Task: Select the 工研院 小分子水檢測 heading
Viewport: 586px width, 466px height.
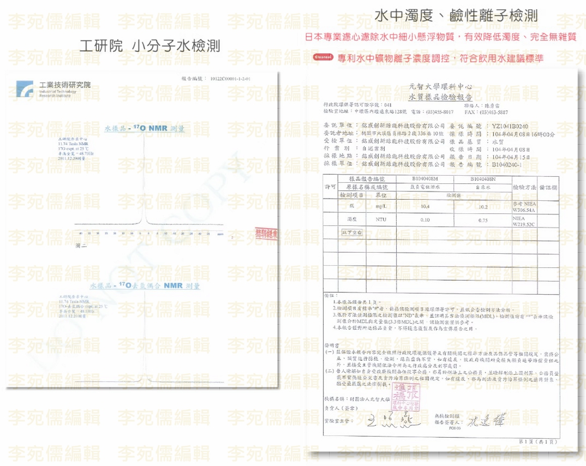Action: click(150, 46)
